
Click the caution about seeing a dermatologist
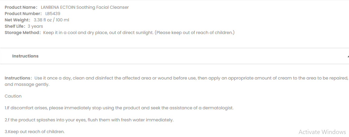point(119,108)
